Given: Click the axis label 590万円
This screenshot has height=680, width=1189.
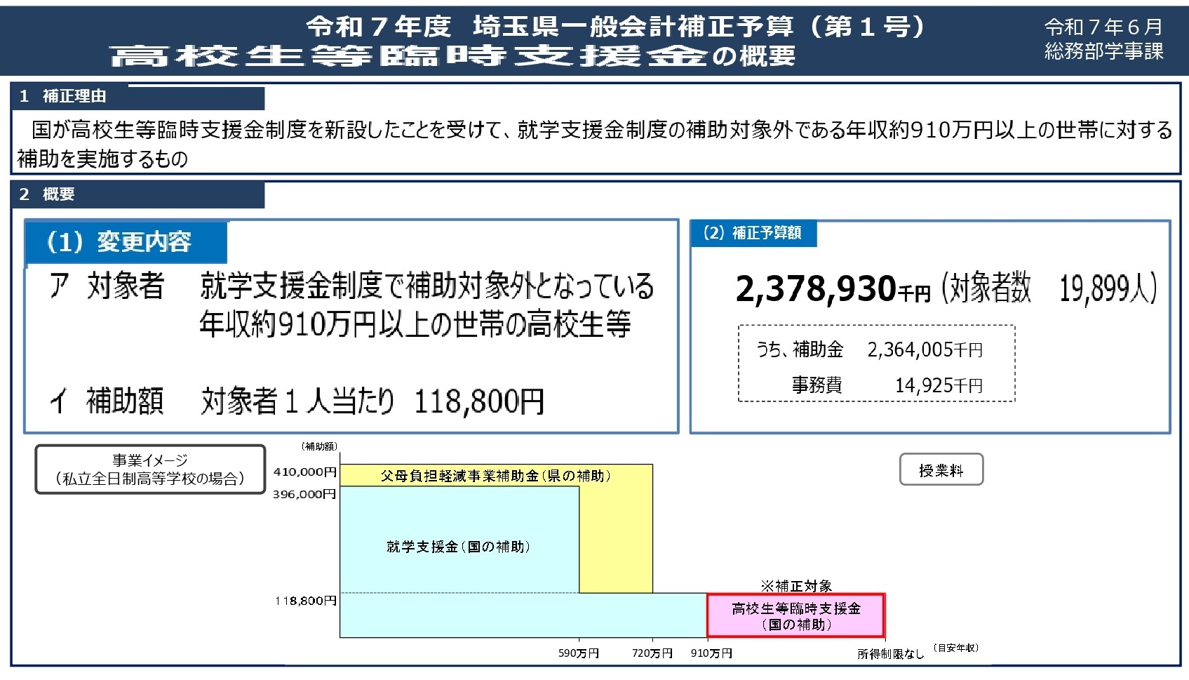Looking at the screenshot, I should tap(579, 653).
